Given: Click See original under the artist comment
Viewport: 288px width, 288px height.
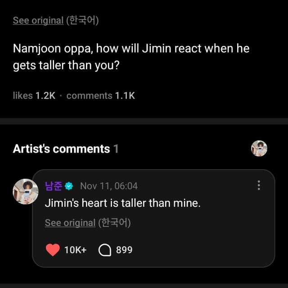Looking at the screenshot, I should (x=70, y=223).
